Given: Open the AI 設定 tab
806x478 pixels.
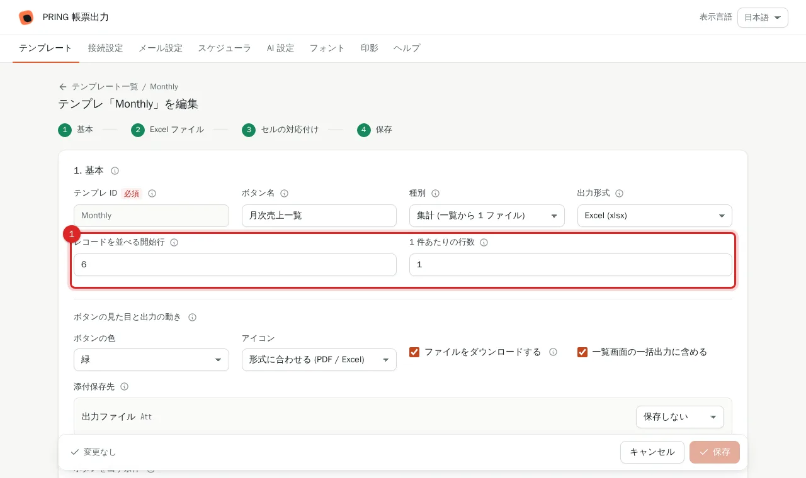Looking at the screenshot, I should [x=281, y=48].
